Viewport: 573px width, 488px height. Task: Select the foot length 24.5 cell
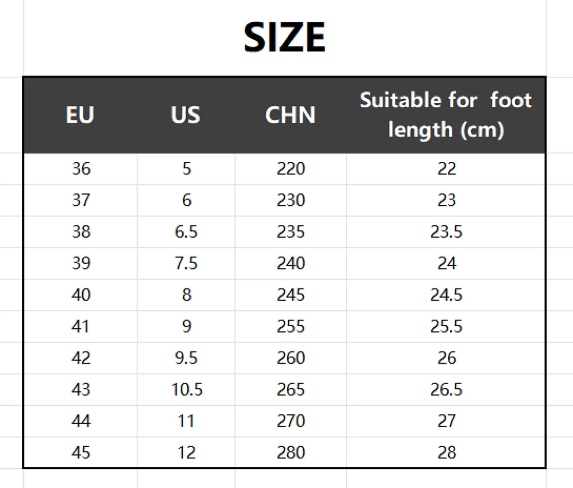pos(446,295)
